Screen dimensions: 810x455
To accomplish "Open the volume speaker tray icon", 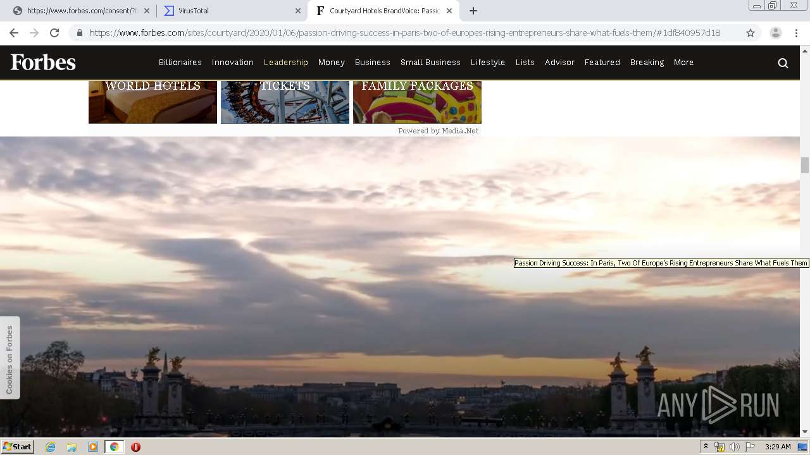I will (x=735, y=447).
